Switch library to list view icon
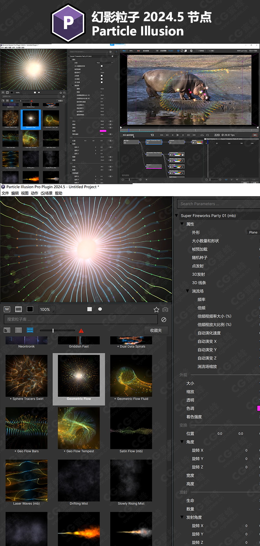Viewport: 260px width, 546px height. (x=18, y=330)
